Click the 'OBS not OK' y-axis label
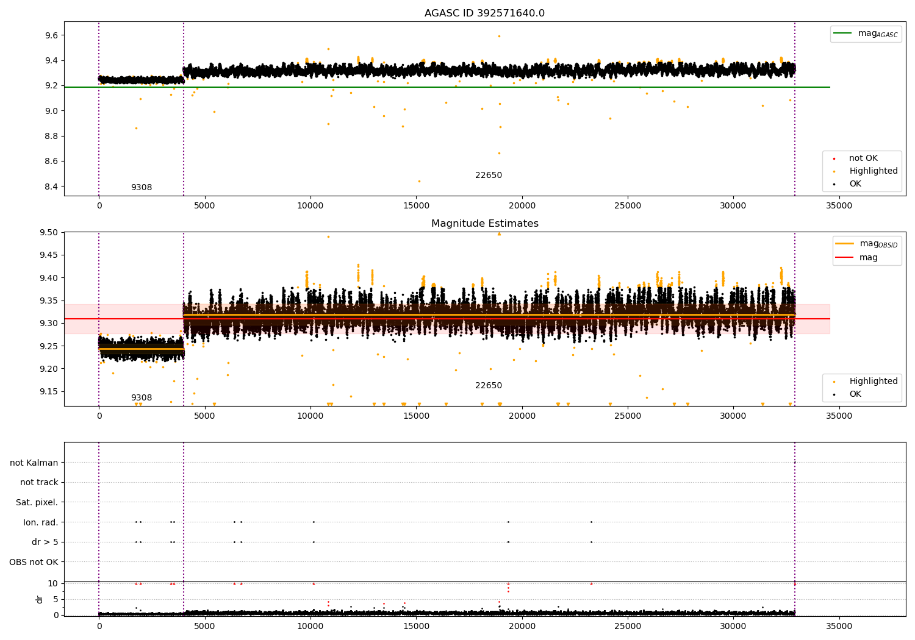 (x=34, y=562)
